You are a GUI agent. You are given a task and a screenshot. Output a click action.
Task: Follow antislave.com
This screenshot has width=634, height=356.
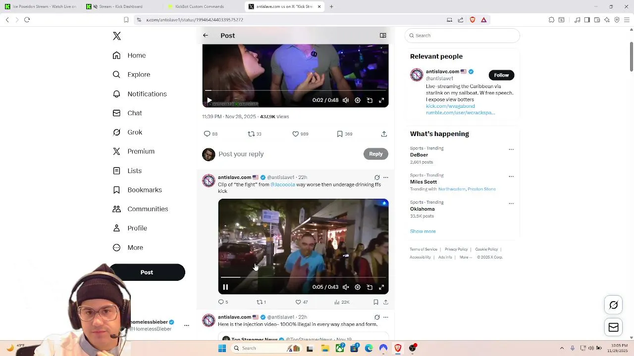coord(501,75)
